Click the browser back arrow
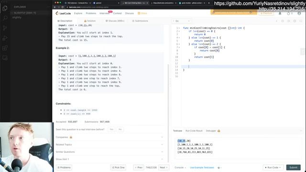Viewport: 306px width, 172px height. [55, 7]
